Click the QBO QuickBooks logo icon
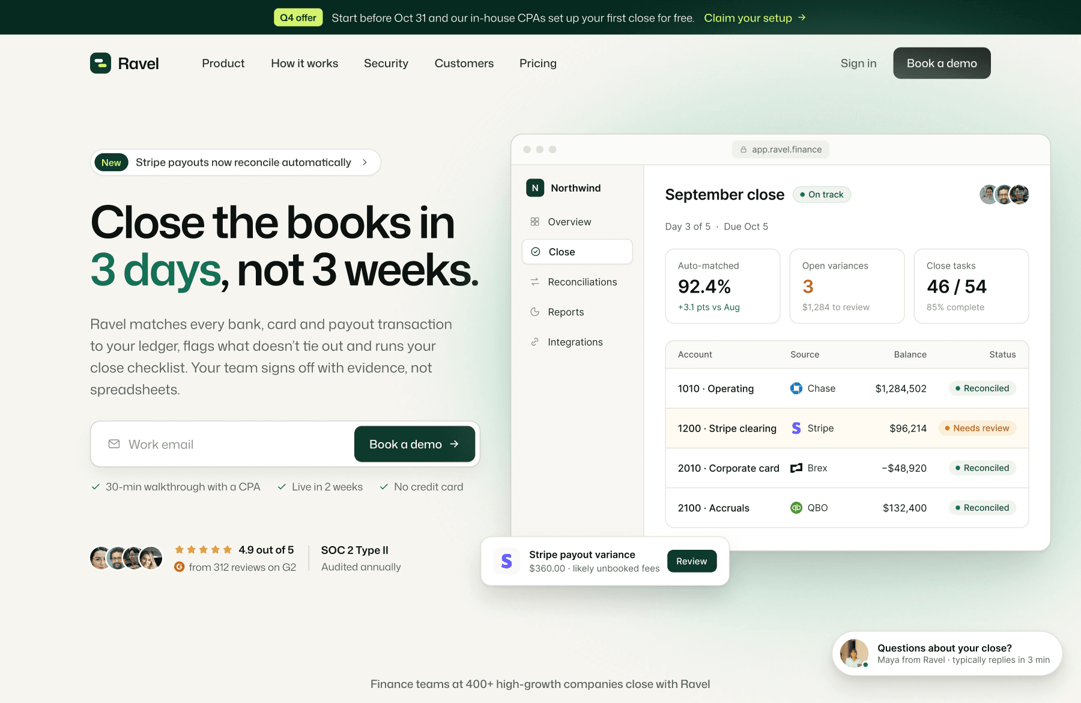The width and height of the screenshot is (1081, 703). click(796, 508)
